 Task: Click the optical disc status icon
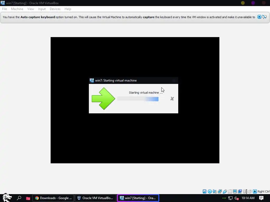tap(210, 191)
